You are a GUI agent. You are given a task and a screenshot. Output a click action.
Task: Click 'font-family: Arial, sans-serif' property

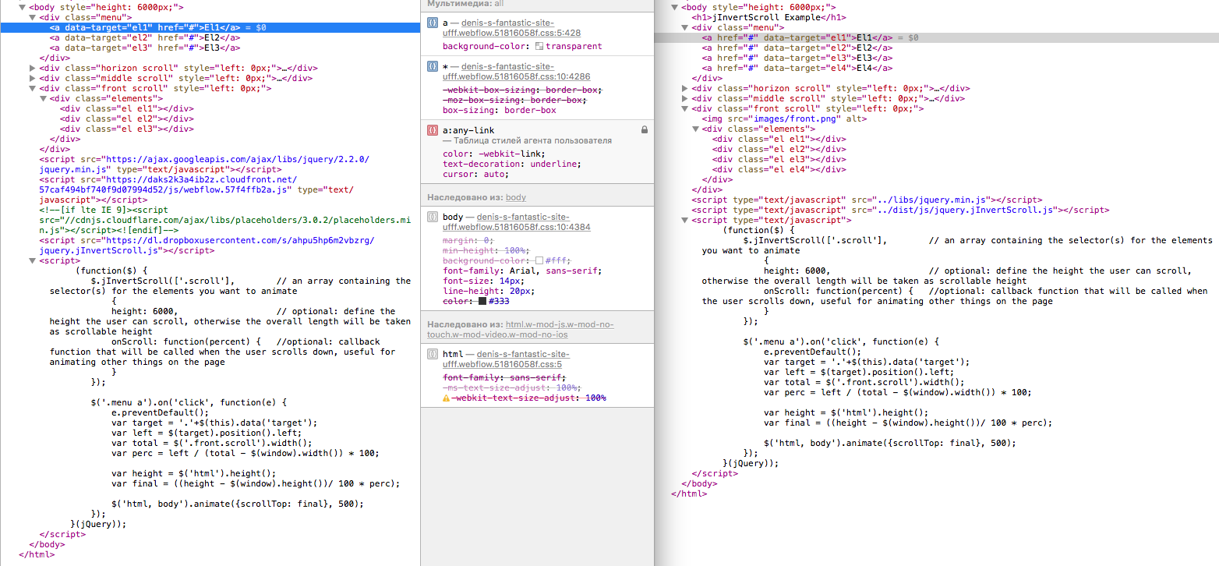523,271
